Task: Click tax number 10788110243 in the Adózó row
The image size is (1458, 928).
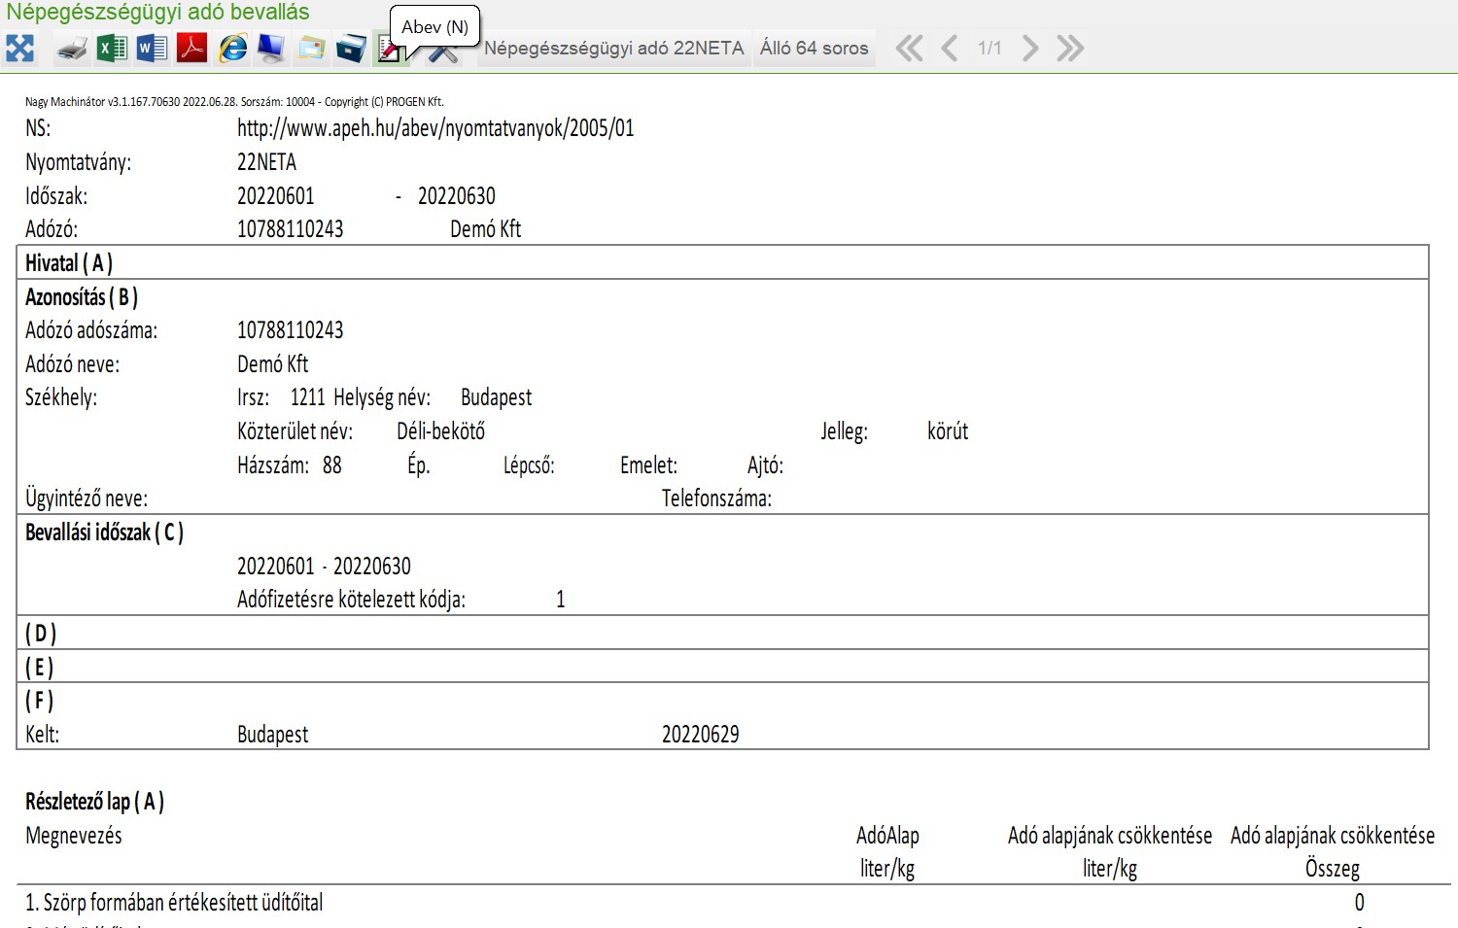Action: [291, 229]
